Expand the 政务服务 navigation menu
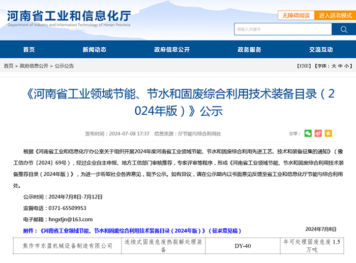356x263 pixels. pos(249,49)
